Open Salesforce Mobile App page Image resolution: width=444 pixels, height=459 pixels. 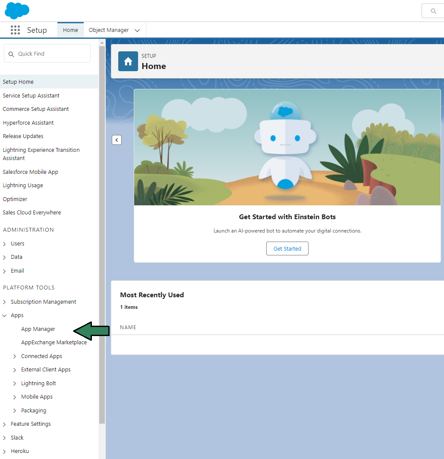31,172
